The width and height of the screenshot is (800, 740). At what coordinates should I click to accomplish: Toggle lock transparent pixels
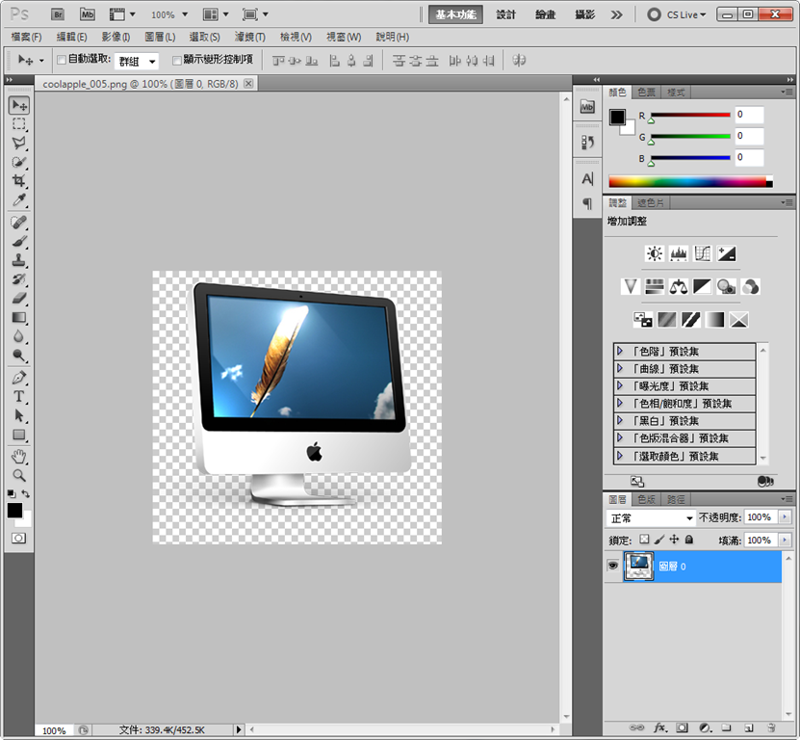pos(644,540)
